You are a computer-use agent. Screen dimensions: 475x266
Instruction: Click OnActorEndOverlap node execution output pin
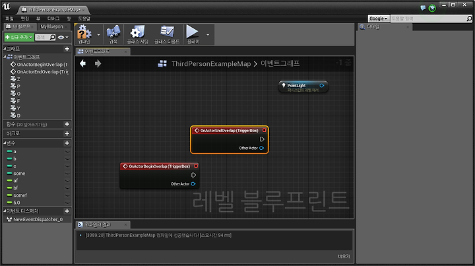coord(262,139)
